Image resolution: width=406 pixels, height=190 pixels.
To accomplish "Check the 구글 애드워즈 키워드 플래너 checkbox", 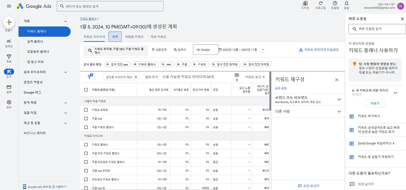I will pyautogui.click(x=86, y=162).
